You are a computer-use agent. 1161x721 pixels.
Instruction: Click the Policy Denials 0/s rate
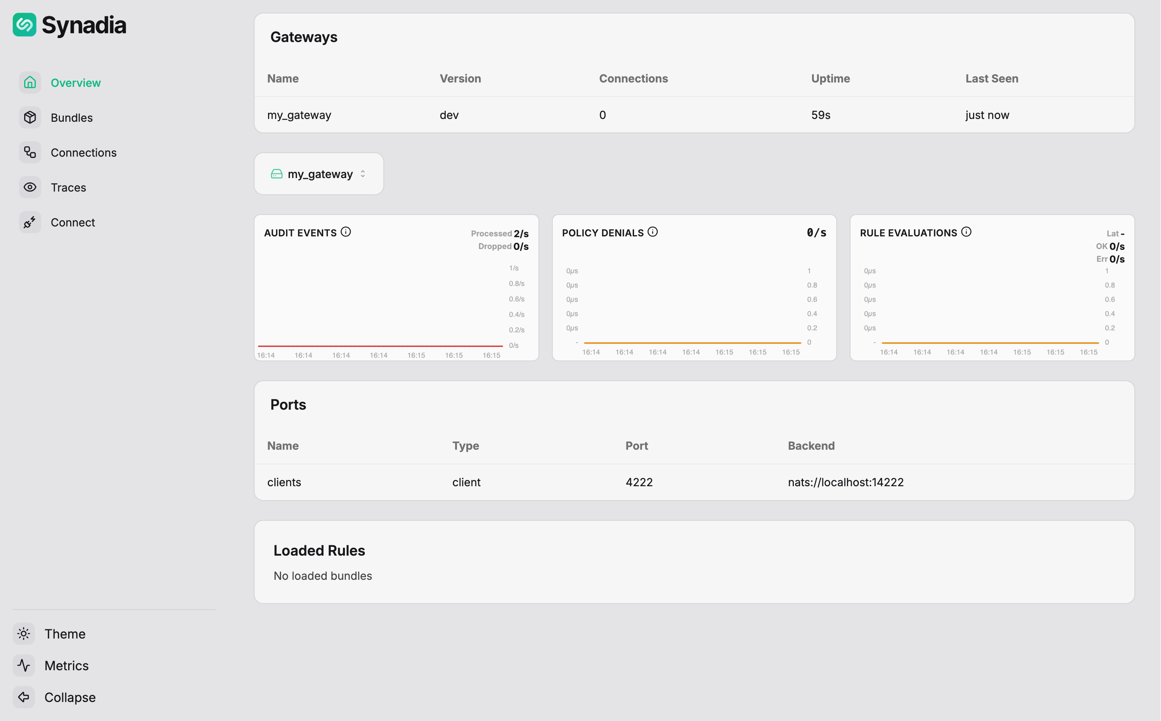click(816, 233)
